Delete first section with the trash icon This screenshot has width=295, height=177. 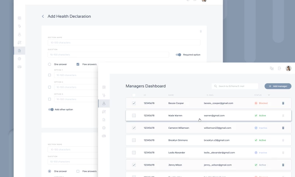201,31
